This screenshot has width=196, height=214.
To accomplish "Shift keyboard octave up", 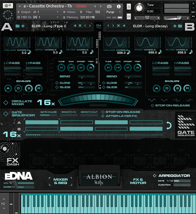I will click(4, 199).
